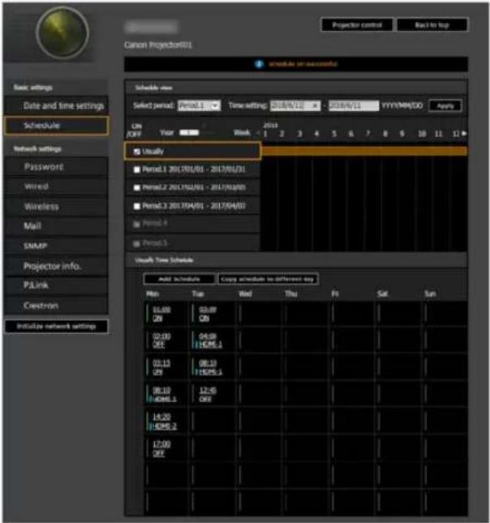Open Tuesday 03:07 ON schedule entry

click(208, 314)
